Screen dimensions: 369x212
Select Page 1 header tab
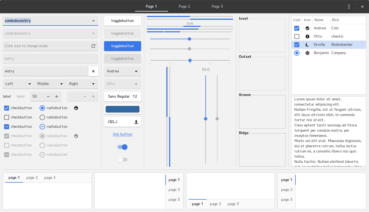(x=151, y=7)
